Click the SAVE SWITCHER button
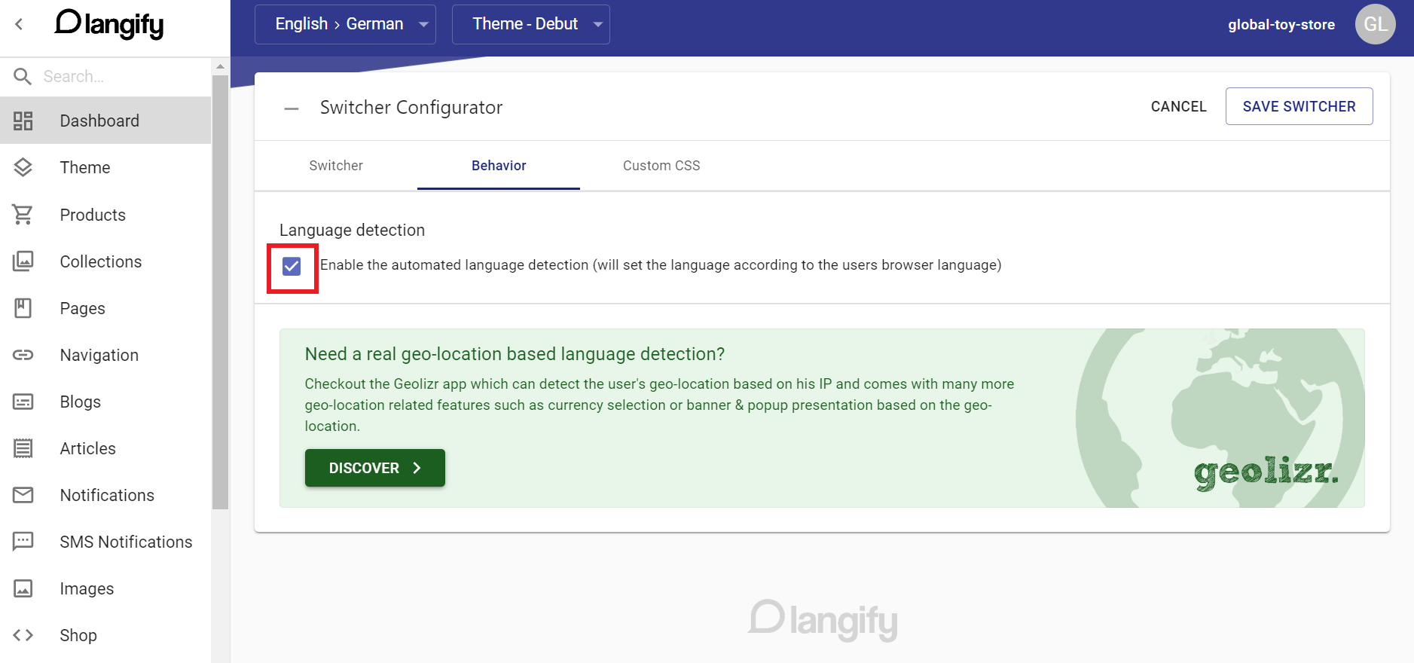Viewport: 1414px width, 663px height. click(1299, 106)
